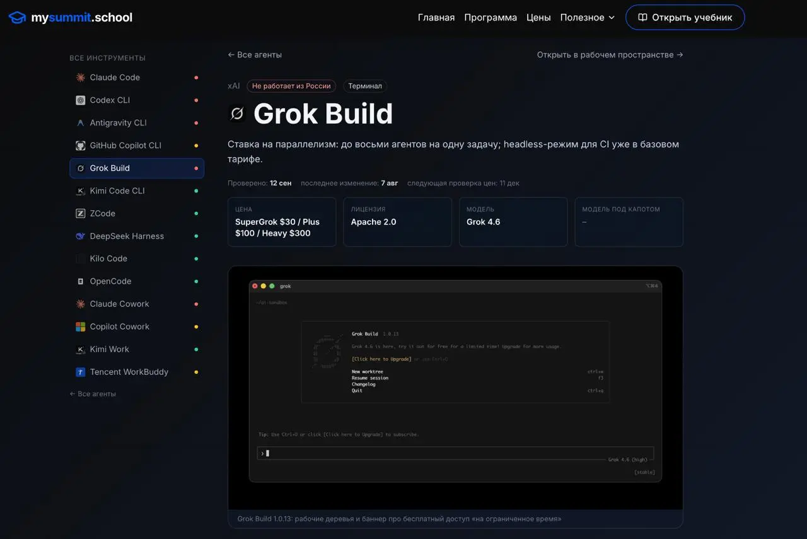Click the Лицензия Apache 2.0 card
Screen dimensions: 807x539
pos(398,222)
